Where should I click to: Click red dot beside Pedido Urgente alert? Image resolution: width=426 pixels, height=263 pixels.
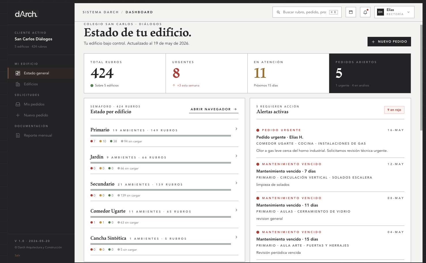[x=258, y=130]
